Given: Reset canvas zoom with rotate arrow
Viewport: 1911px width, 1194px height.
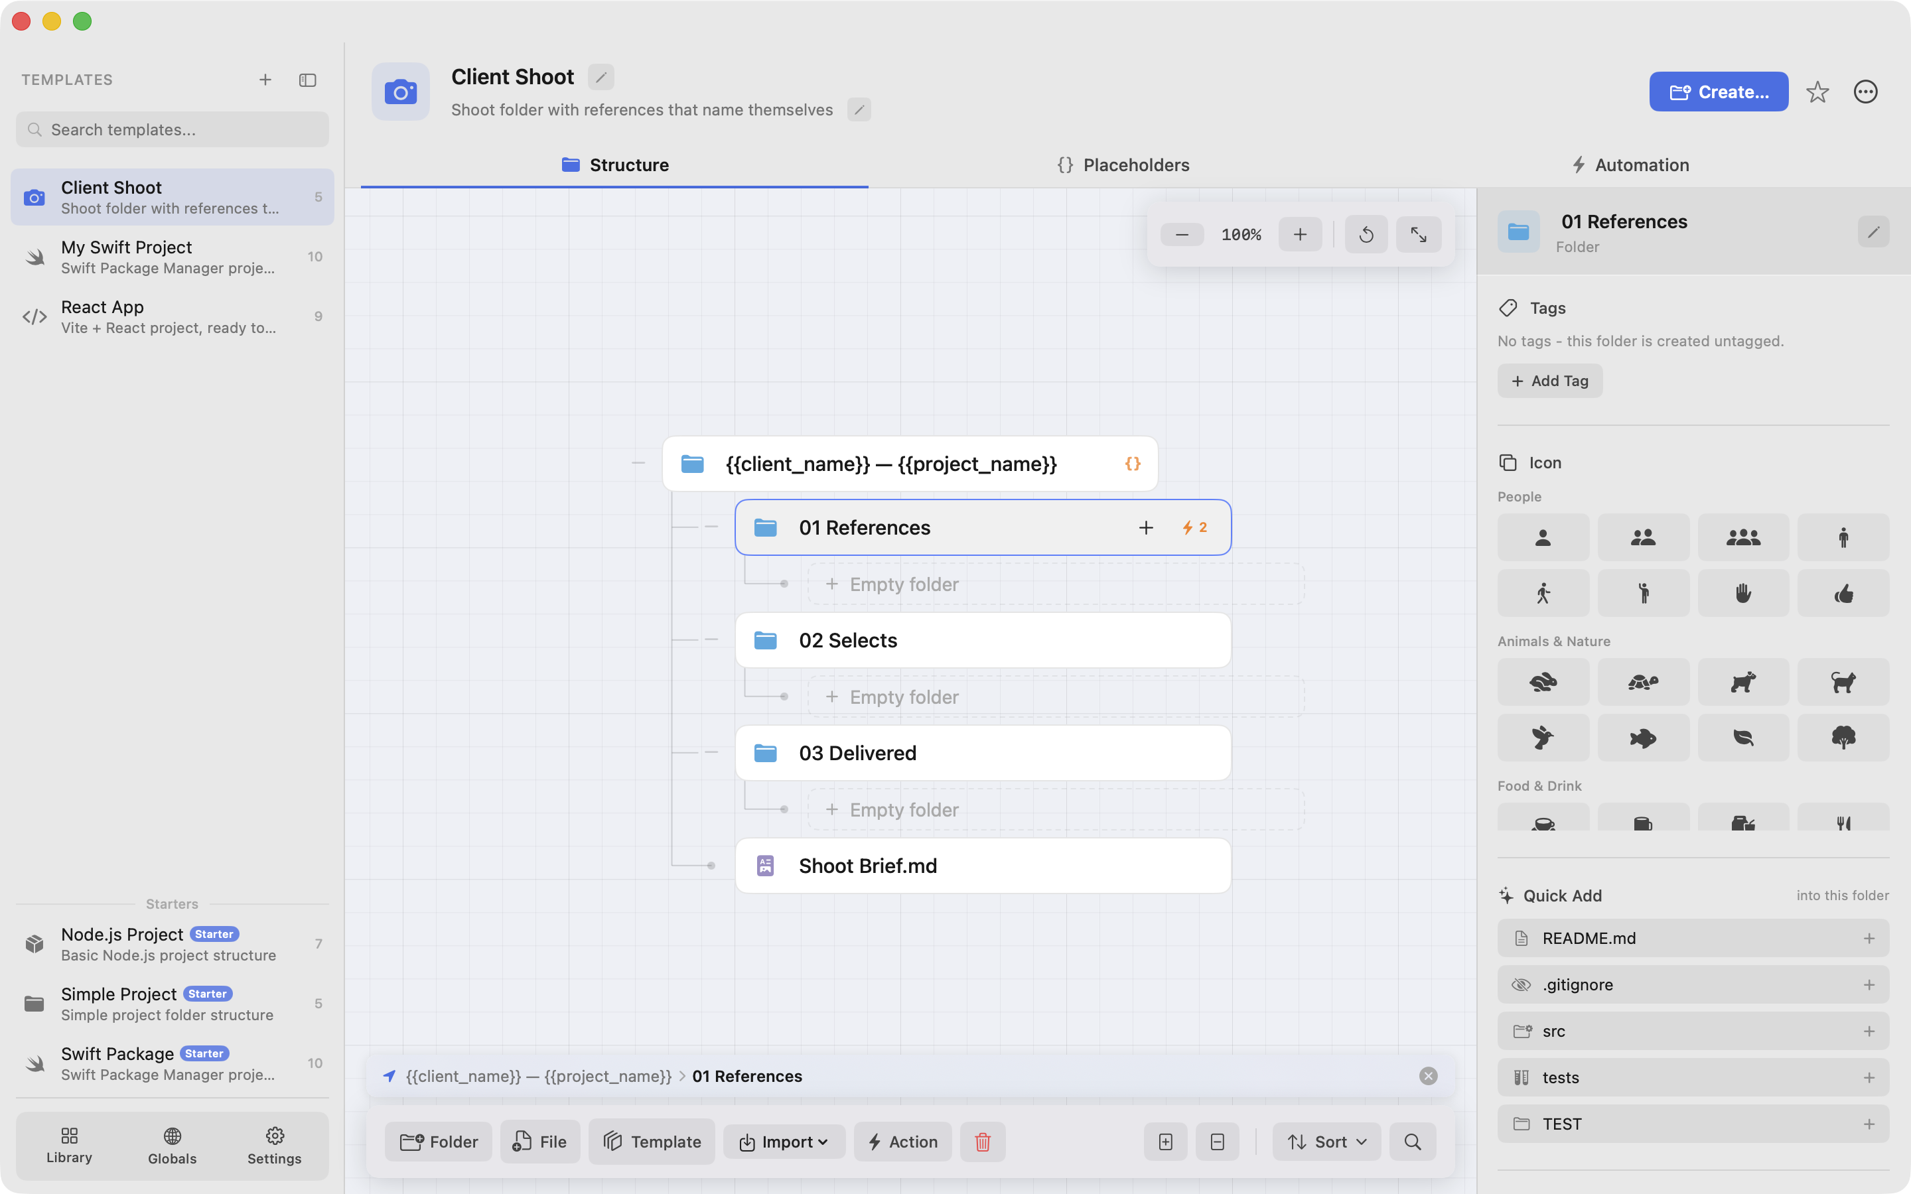Looking at the screenshot, I should [x=1366, y=235].
